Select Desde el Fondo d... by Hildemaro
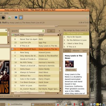This screenshot has width=106, height=106. point(35,59)
